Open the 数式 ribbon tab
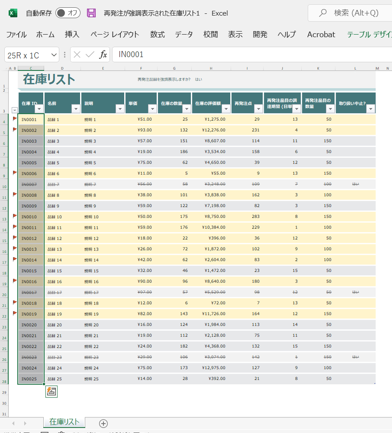 click(157, 35)
